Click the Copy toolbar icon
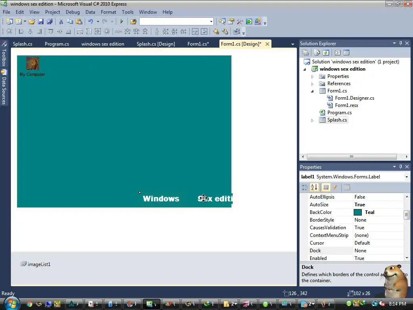Viewport: 413px width, 310px height. click(x=70, y=22)
